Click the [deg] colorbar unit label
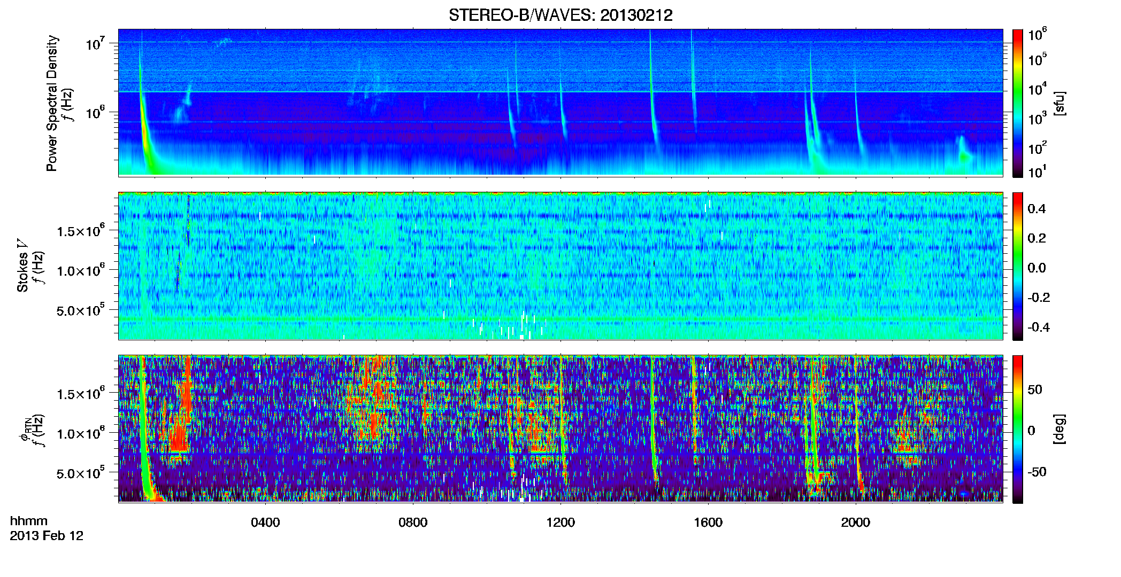The height and width of the screenshot is (577, 1121). (x=1059, y=429)
